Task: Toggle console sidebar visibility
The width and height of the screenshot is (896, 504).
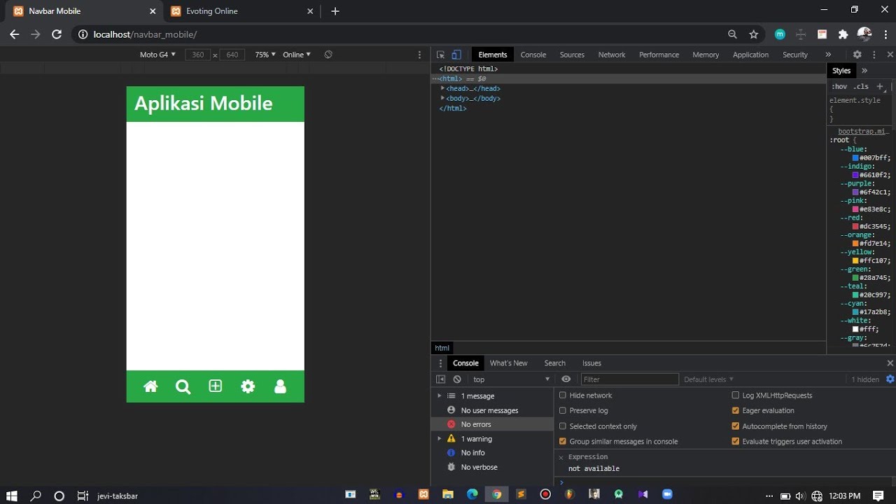Action: click(440, 379)
